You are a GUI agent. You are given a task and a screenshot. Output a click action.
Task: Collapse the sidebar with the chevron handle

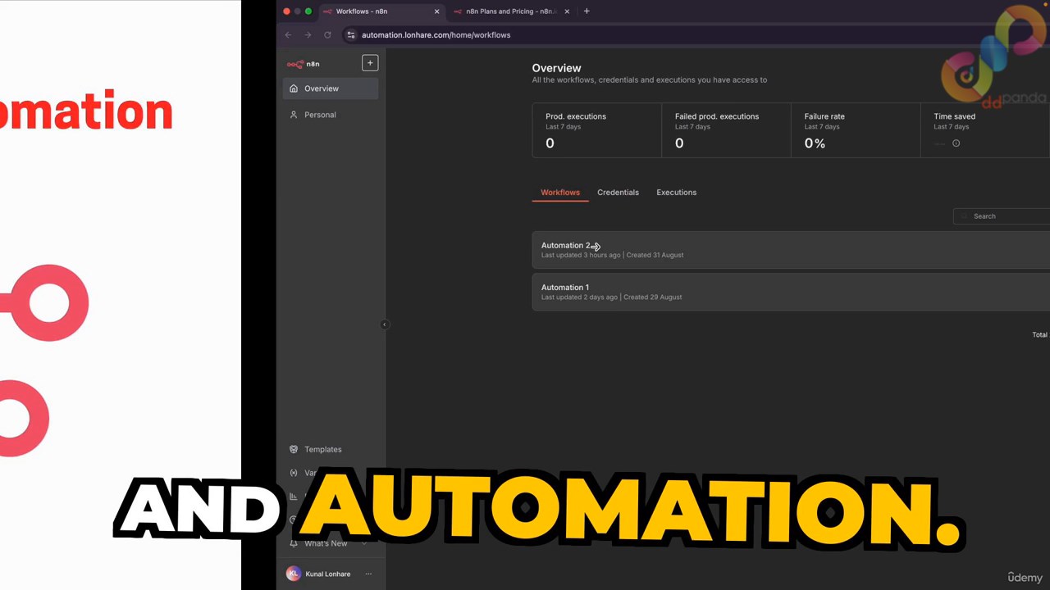[385, 324]
